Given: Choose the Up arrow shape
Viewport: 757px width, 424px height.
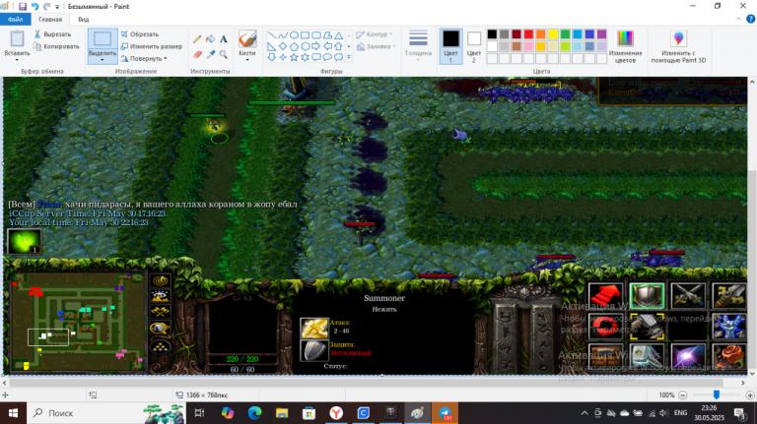Looking at the screenshot, I should (338, 46).
